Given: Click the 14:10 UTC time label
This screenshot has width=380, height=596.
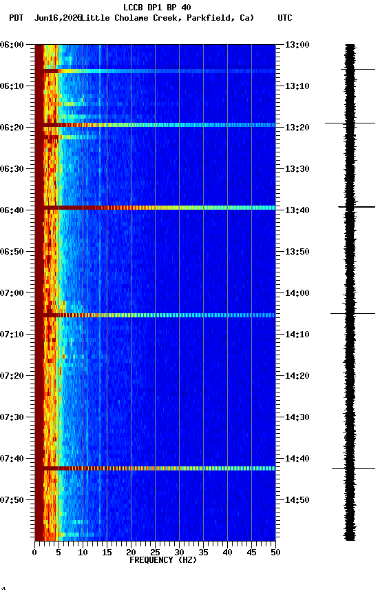Looking at the screenshot, I should (297, 335).
